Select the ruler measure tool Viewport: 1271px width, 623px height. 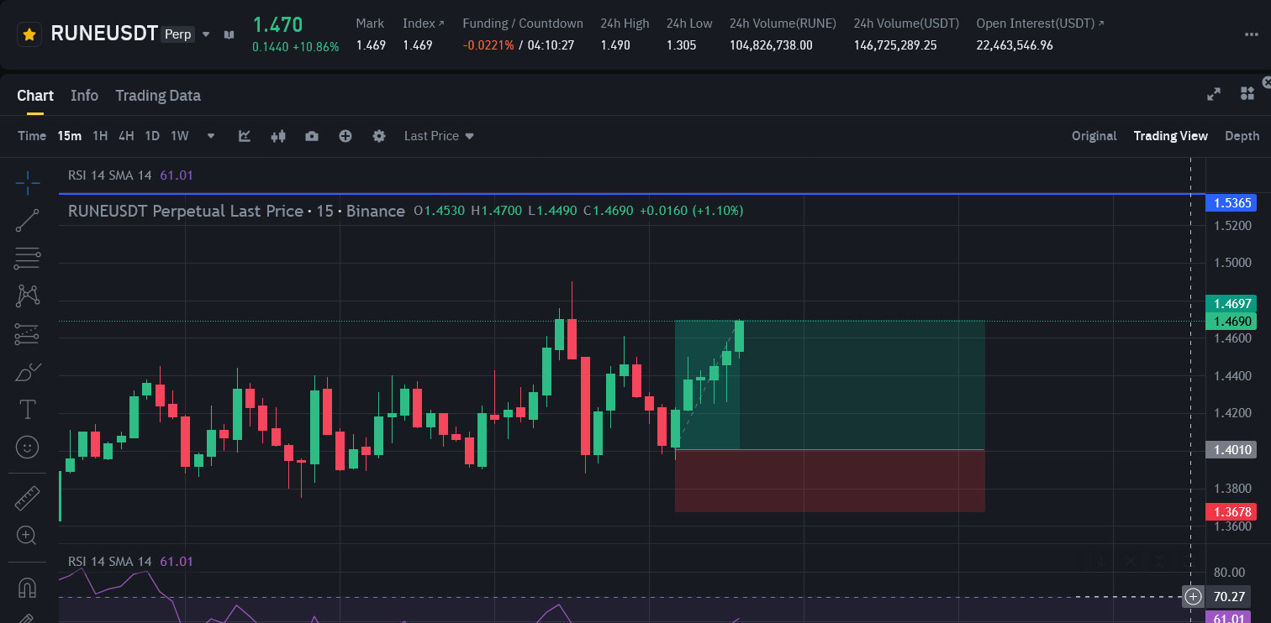pos(27,498)
